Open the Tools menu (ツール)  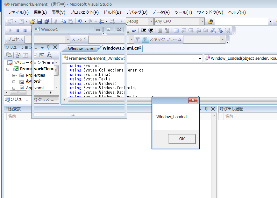183,12
